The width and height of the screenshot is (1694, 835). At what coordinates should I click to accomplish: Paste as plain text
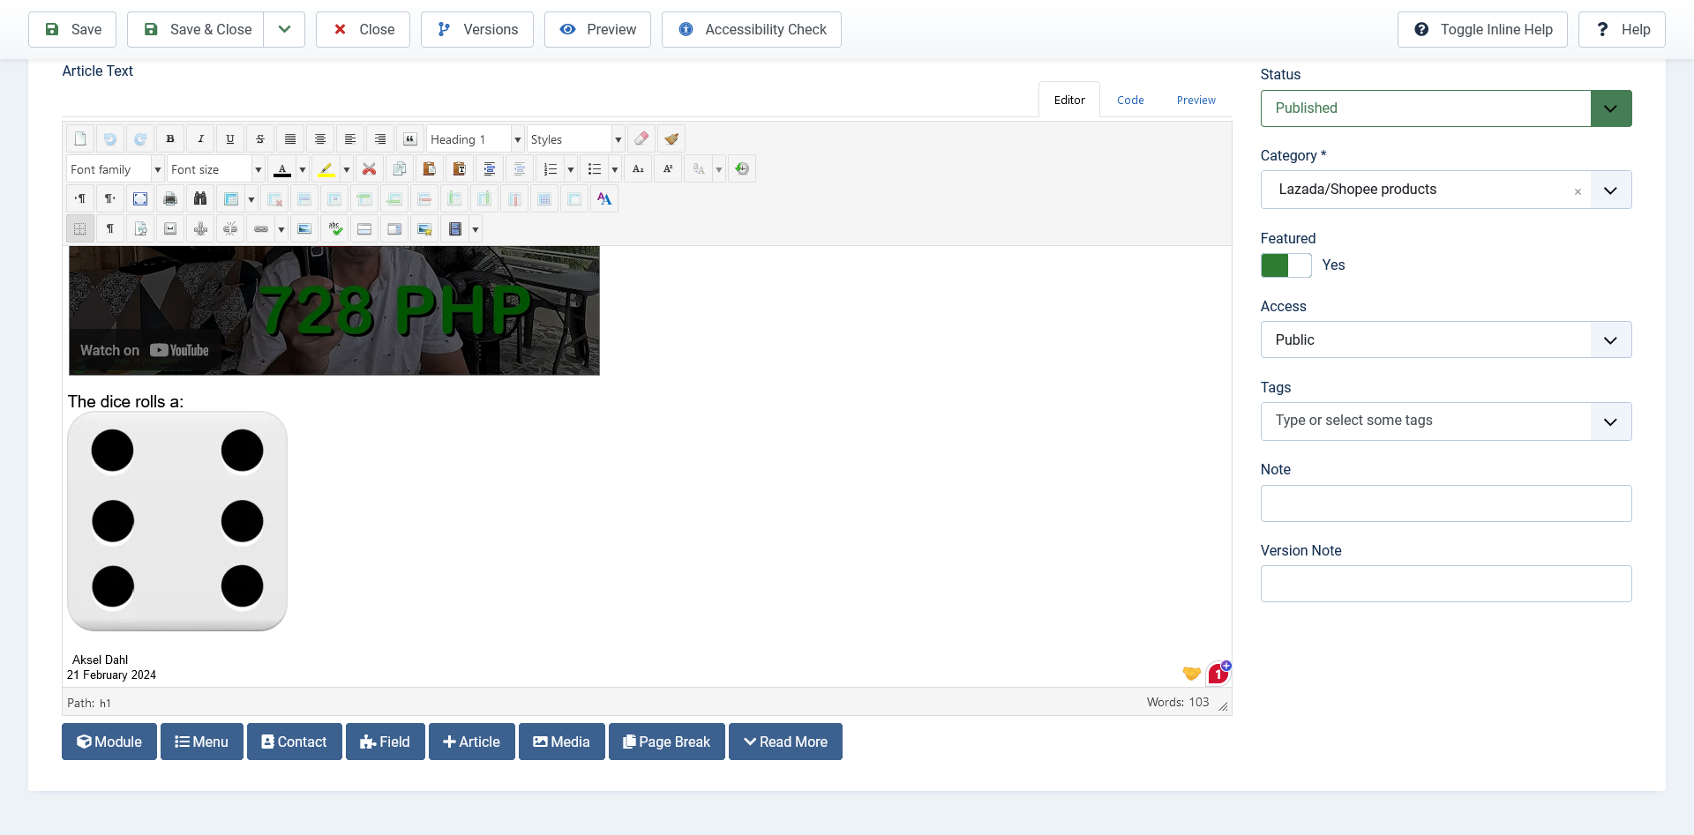point(460,168)
